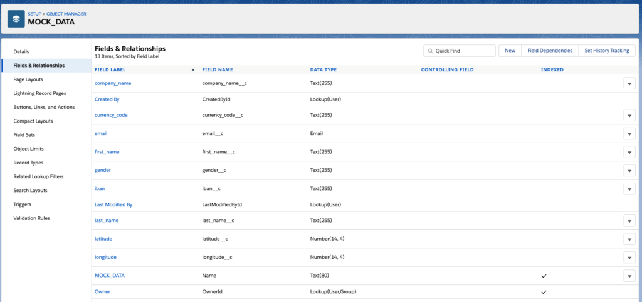Click the Set History Tracking button
The height and width of the screenshot is (302, 642).
pos(607,51)
